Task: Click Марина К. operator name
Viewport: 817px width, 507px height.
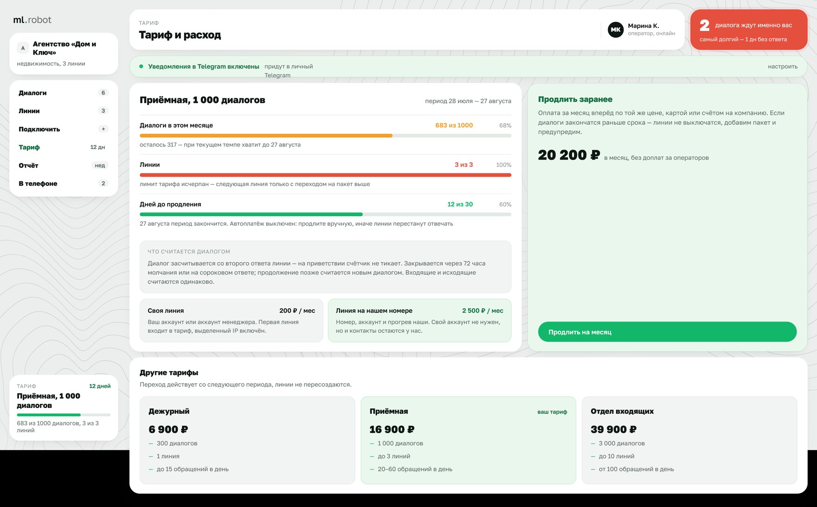Action: tap(643, 26)
